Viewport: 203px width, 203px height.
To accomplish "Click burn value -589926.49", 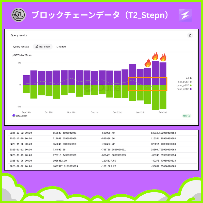I will pos(108,133).
